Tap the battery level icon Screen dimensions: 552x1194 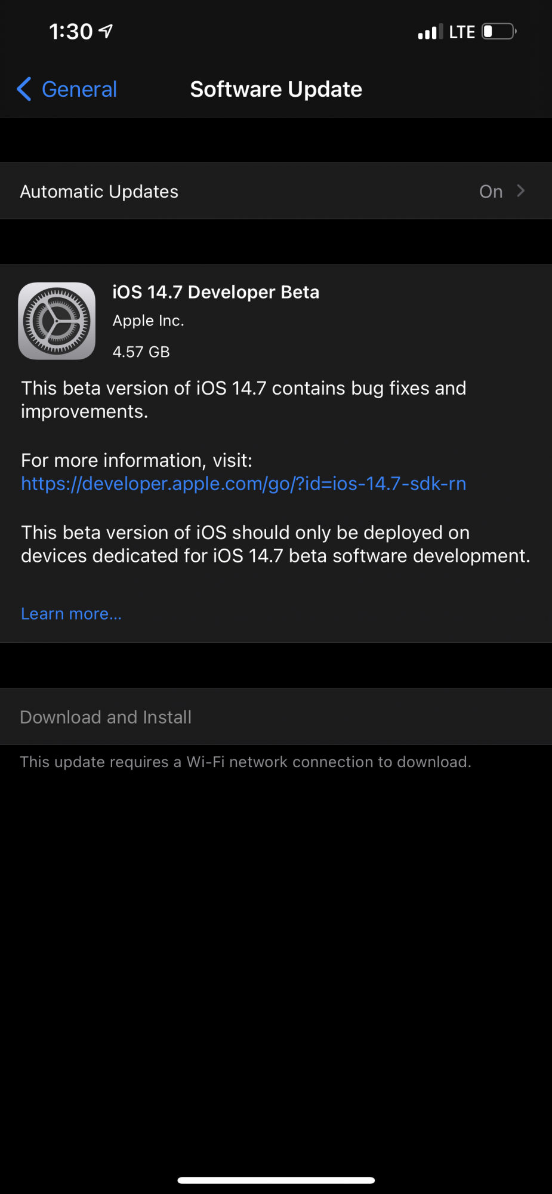click(x=499, y=31)
